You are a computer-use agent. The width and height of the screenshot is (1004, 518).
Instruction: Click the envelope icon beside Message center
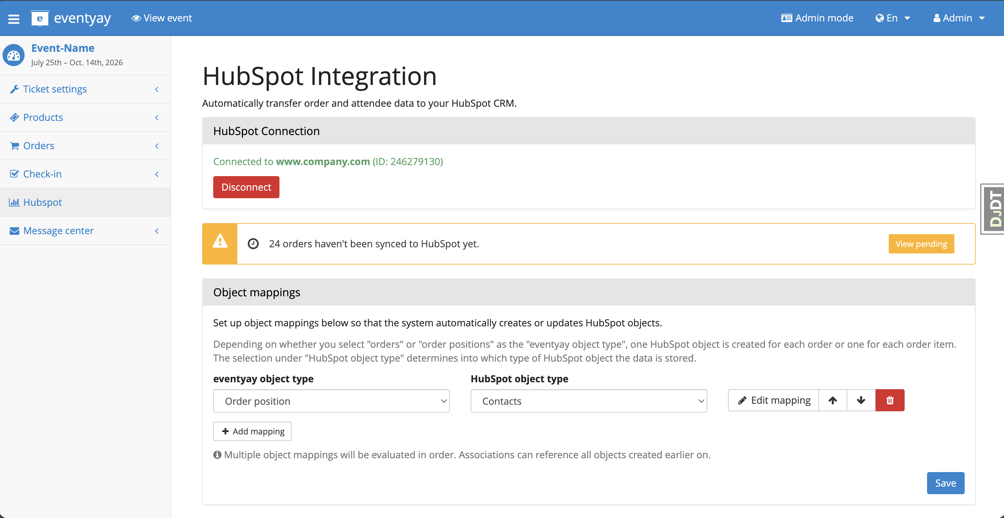(14, 231)
